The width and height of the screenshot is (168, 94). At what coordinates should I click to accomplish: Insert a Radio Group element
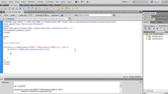pos(24,9)
